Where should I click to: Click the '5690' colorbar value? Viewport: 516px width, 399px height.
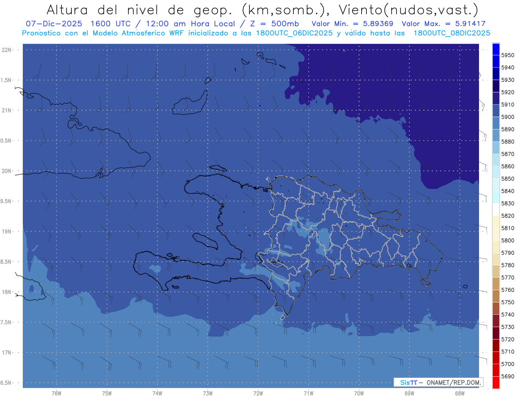(x=507, y=376)
